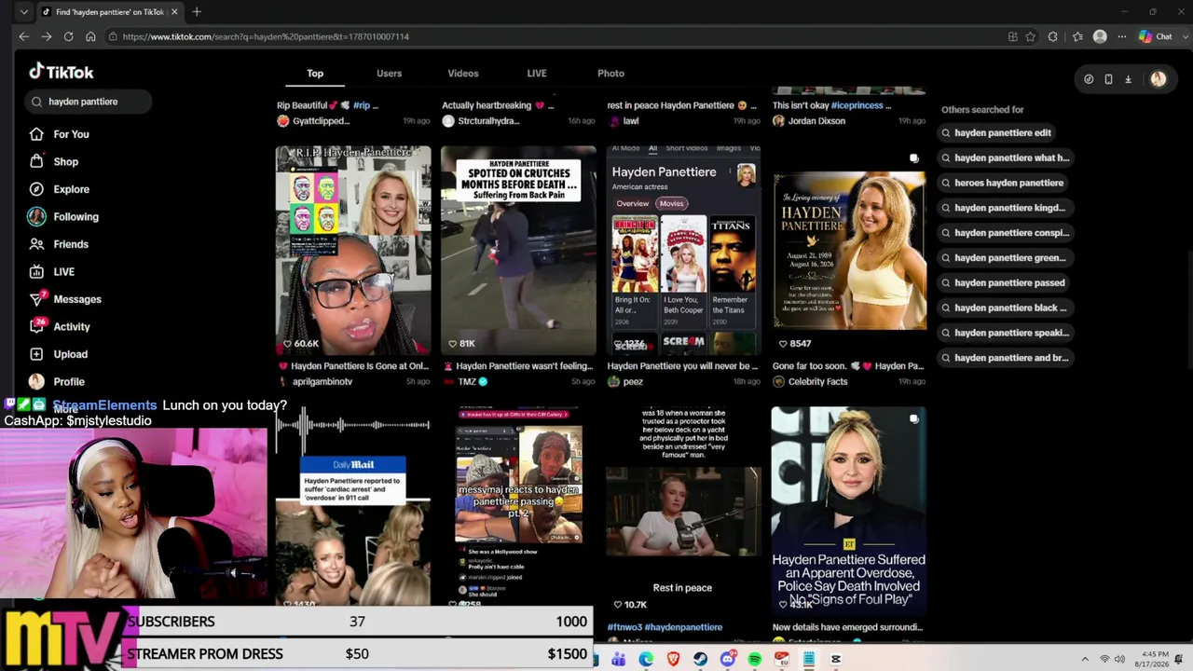Open the 'messymaj reacts' video thumbnail
Image resolution: width=1193 pixels, height=671 pixels.
[x=518, y=508]
